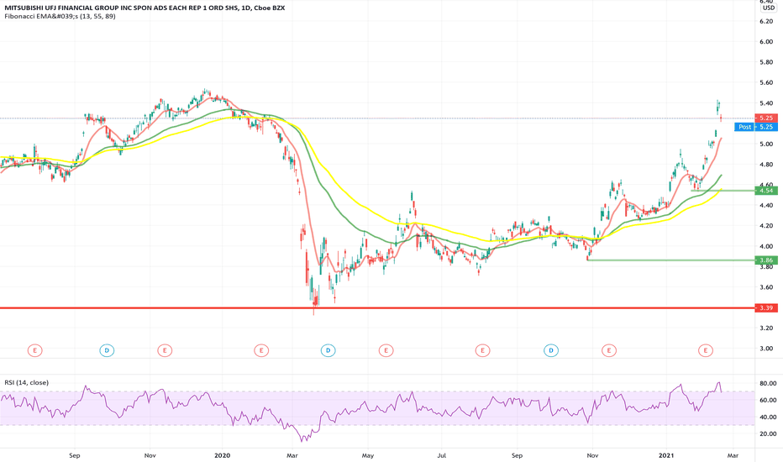Open the dividend D marker just after Mar 2020
This screenshot has width=783, height=462.
[x=328, y=350]
